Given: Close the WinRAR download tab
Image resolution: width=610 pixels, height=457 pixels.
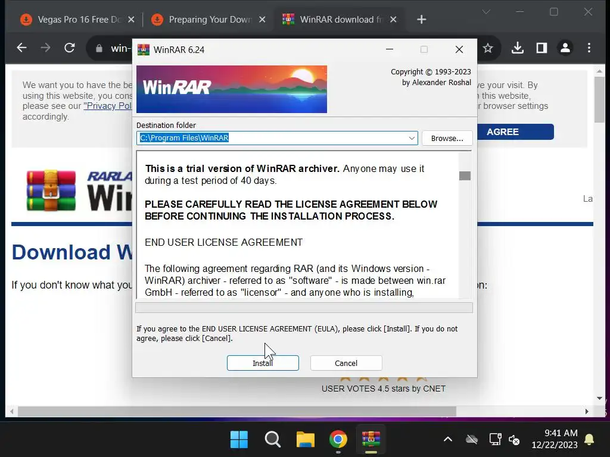Looking at the screenshot, I should [x=393, y=20].
